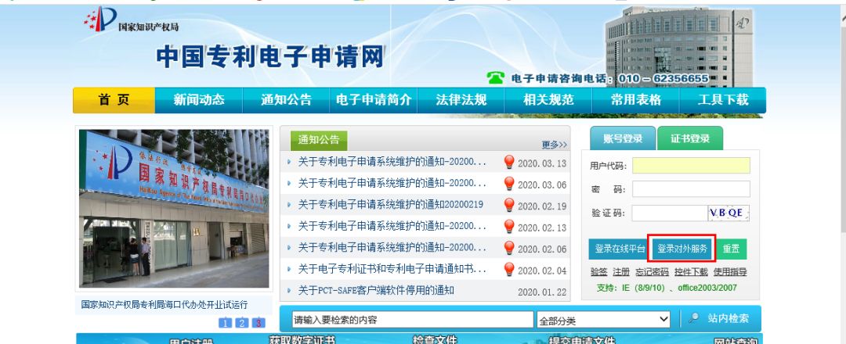Click the red bulb icon beside 2020.03.06
This screenshot has height=344, width=846.
[509, 184]
